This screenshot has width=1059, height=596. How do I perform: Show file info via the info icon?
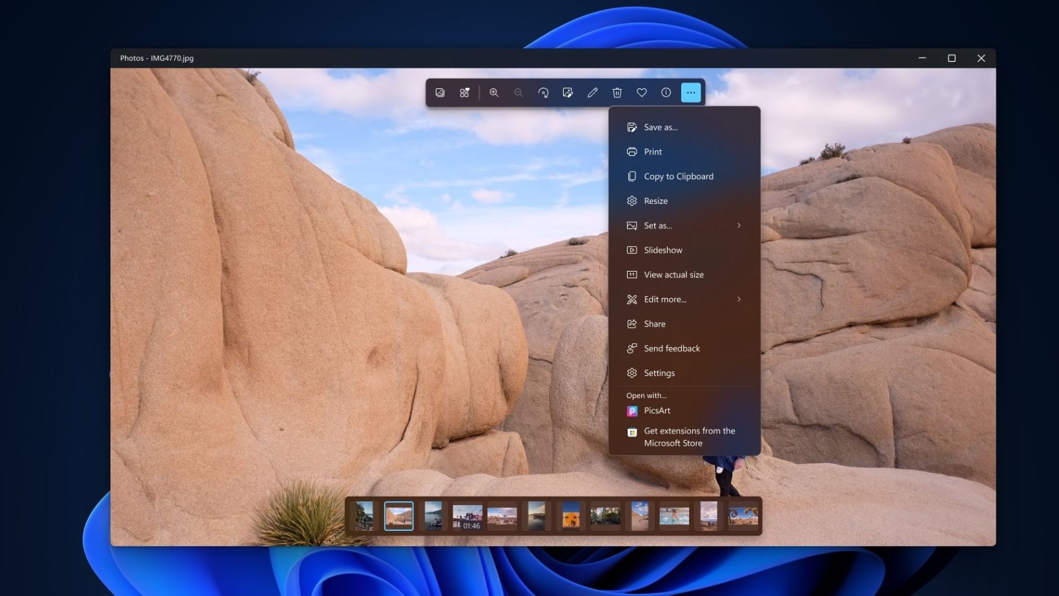(x=666, y=93)
